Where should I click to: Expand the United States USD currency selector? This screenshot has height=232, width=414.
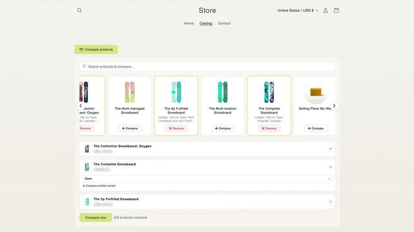pos(298,10)
